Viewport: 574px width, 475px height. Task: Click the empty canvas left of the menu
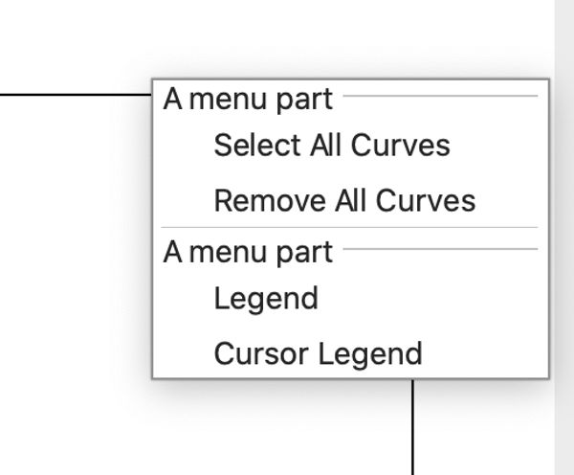click(77, 239)
